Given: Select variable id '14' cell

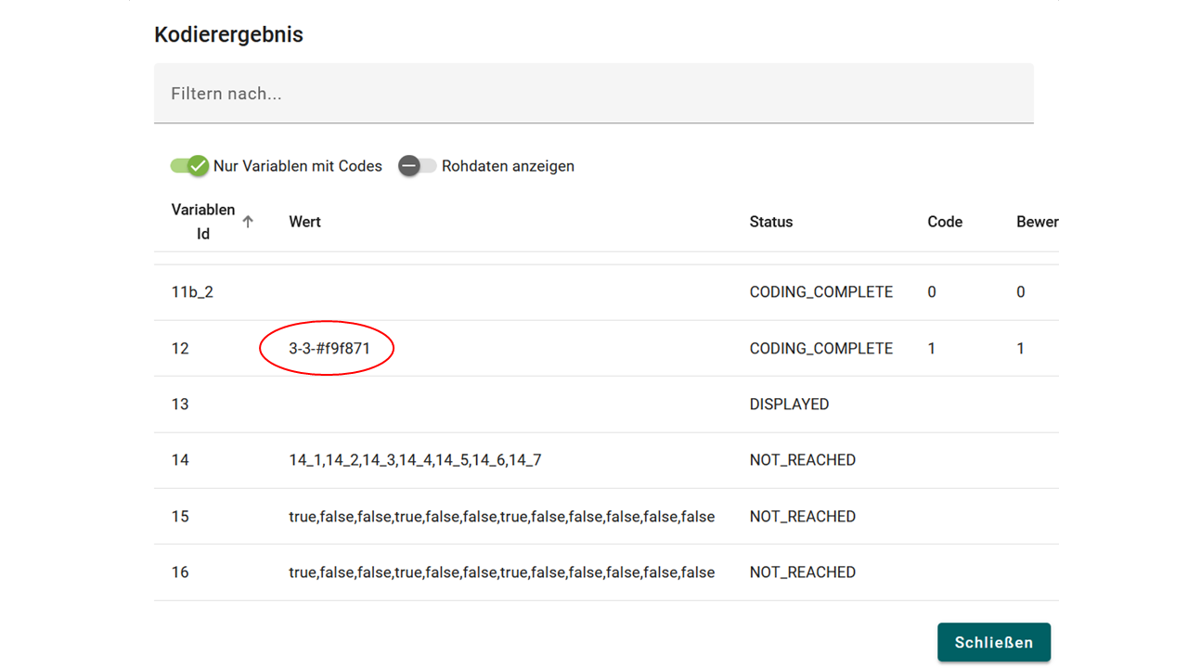Looking at the screenshot, I should [180, 460].
